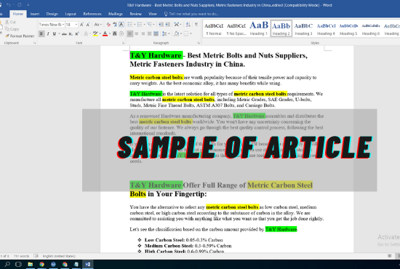Expand the Clipboard pane launcher
This screenshot has width=400, height=269.
click(x=35, y=43)
